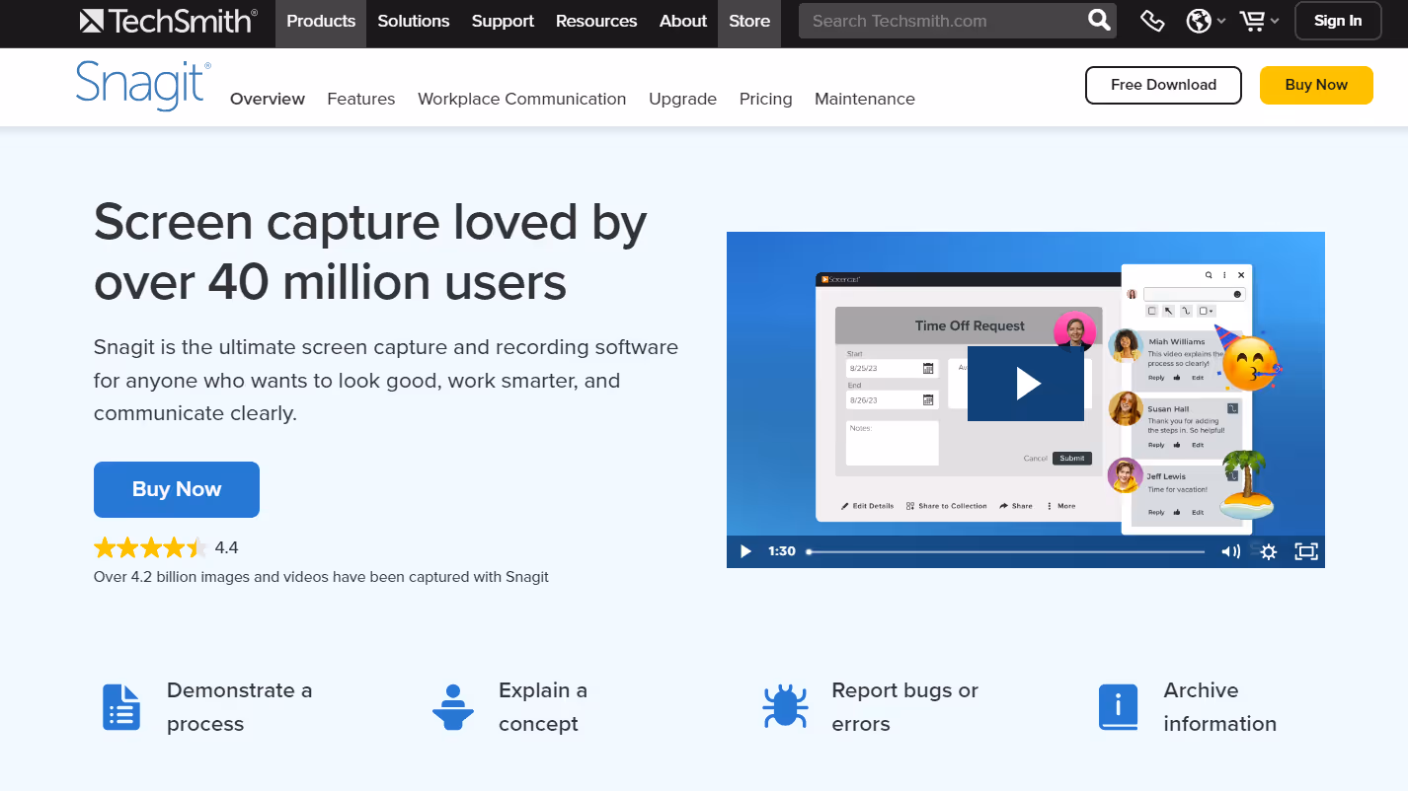Click the "Report bugs or errors" text

[x=905, y=707]
